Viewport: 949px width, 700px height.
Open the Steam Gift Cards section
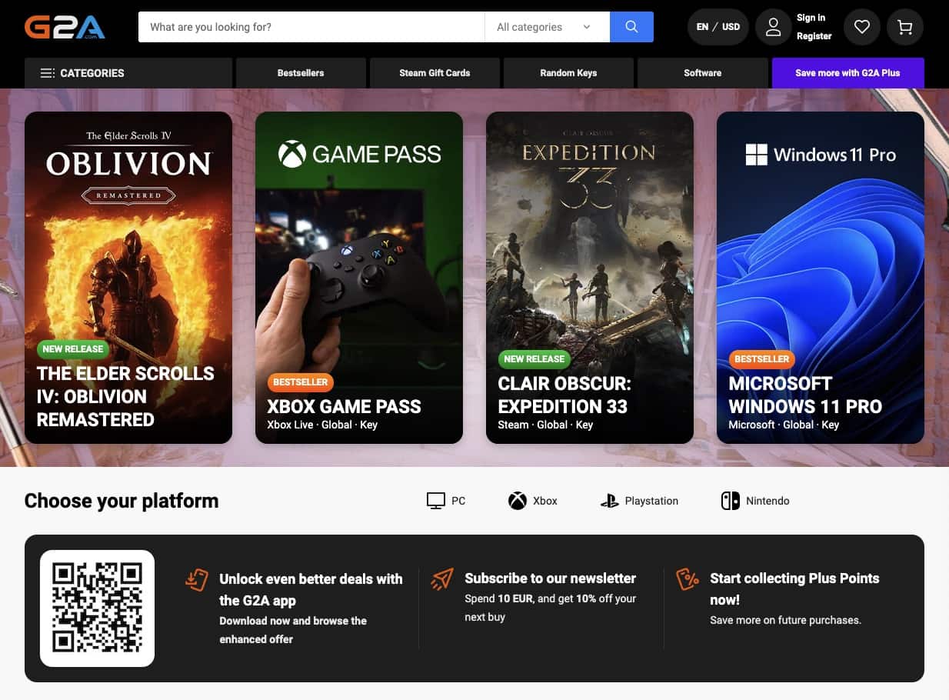coord(435,72)
